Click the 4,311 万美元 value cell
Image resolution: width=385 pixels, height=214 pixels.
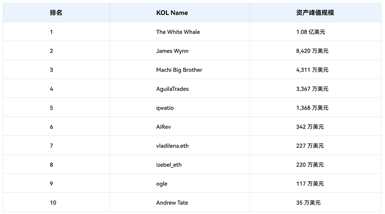(x=312, y=70)
